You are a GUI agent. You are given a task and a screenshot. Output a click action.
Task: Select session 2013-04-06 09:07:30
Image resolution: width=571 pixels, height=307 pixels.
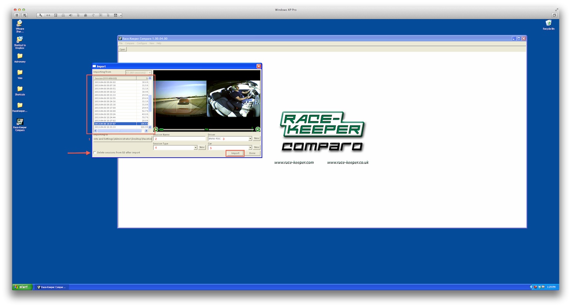[x=121, y=85]
